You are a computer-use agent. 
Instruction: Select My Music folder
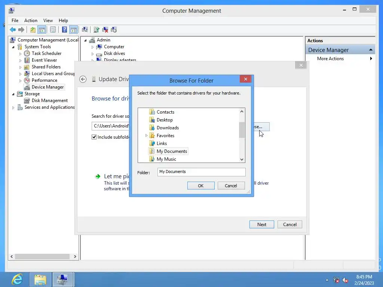pos(166,159)
